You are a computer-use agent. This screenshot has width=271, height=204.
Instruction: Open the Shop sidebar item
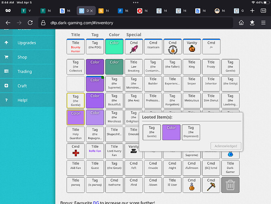click(x=28, y=57)
